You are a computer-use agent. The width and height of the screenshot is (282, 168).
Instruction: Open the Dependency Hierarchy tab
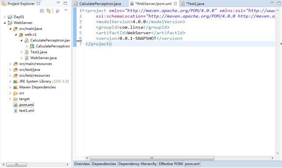pyautogui.click(x=138, y=164)
